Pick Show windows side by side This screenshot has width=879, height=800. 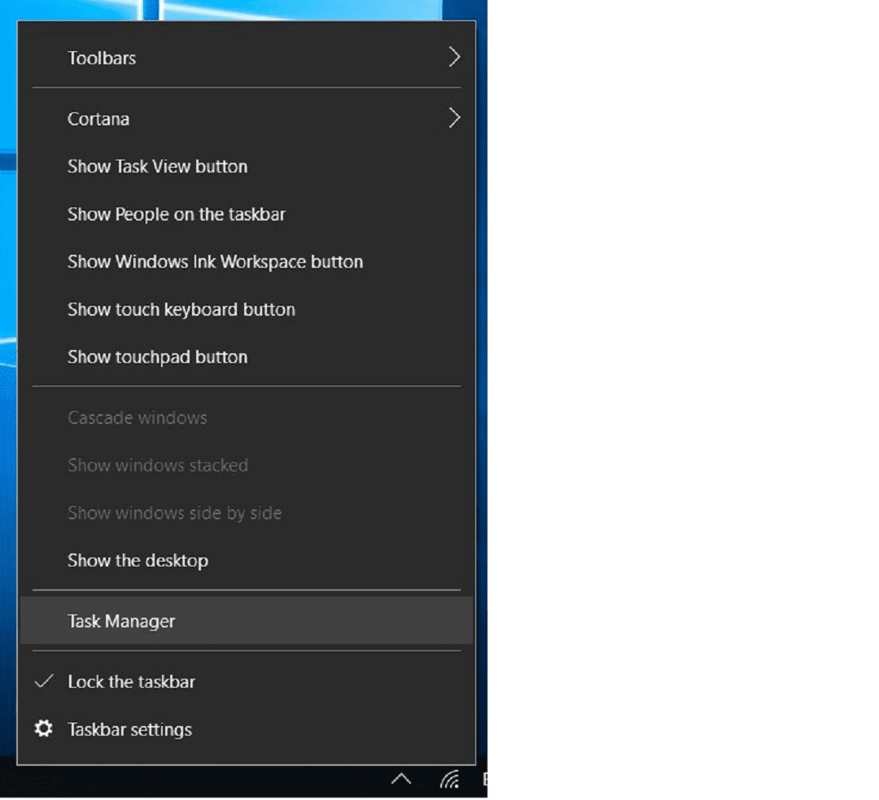[x=174, y=513]
